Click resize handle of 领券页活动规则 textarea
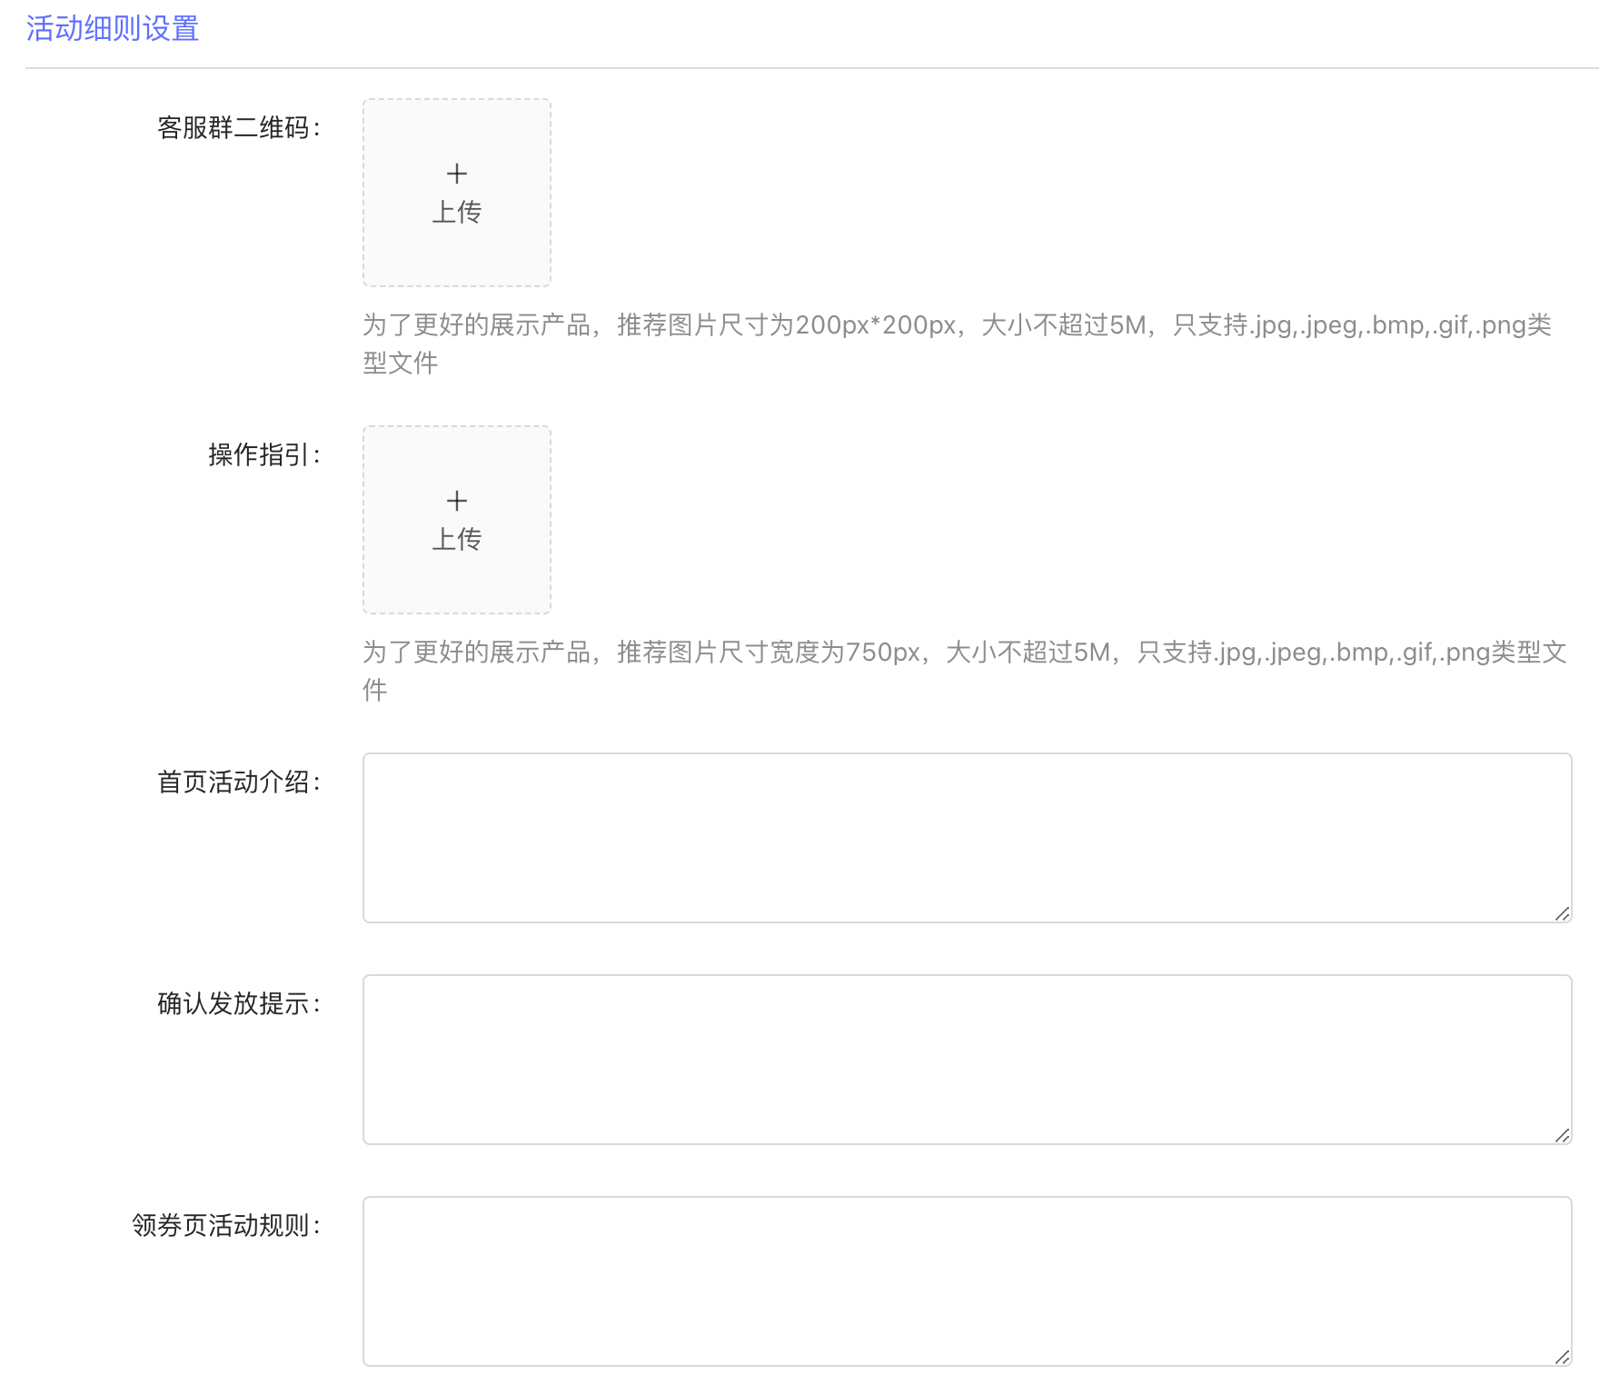 coord(1562,1357)
